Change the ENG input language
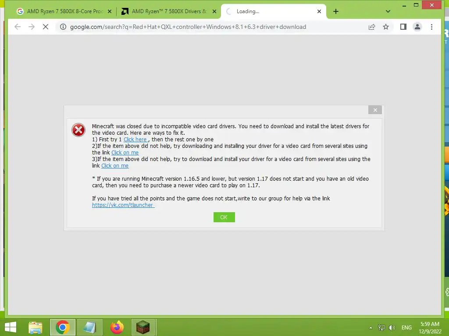The height and width of the screenshot is (336, 449). click(x=406, y=328)
